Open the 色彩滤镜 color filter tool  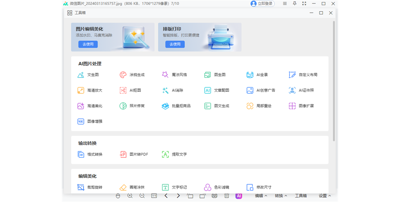[x=217, y=187]
